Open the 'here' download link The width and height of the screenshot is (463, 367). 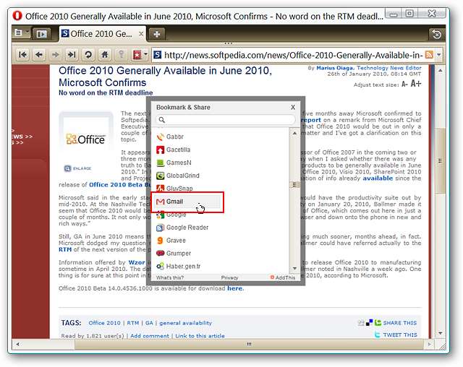[234, 288]
